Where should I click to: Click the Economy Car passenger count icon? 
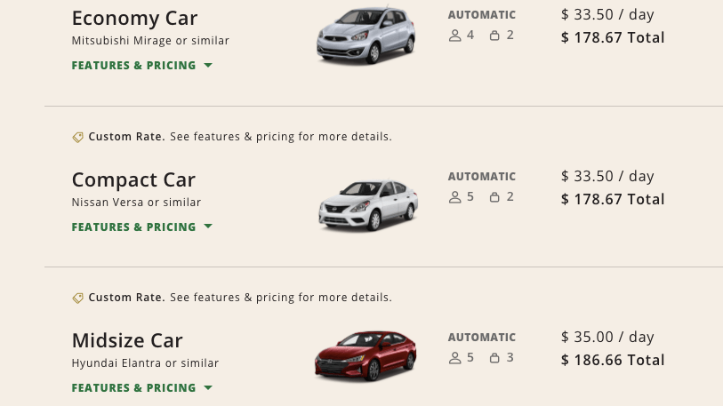pyautogui.click(x=455, y=36)
